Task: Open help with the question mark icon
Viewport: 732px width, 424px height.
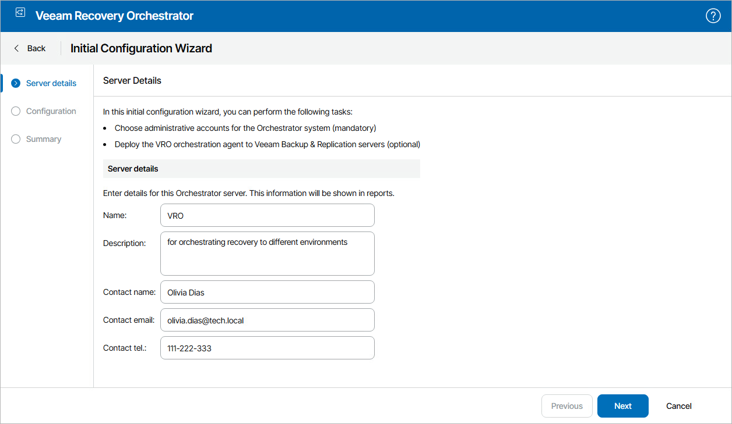Action: [x=713, y=16]
